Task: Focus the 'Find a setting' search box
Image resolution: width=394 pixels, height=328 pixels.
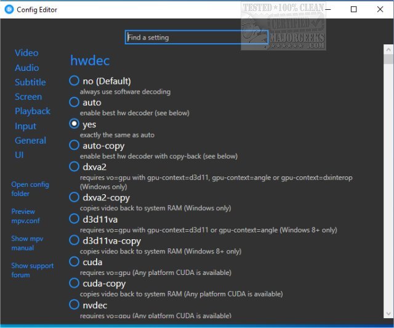Action: click(x=196, y=37)
